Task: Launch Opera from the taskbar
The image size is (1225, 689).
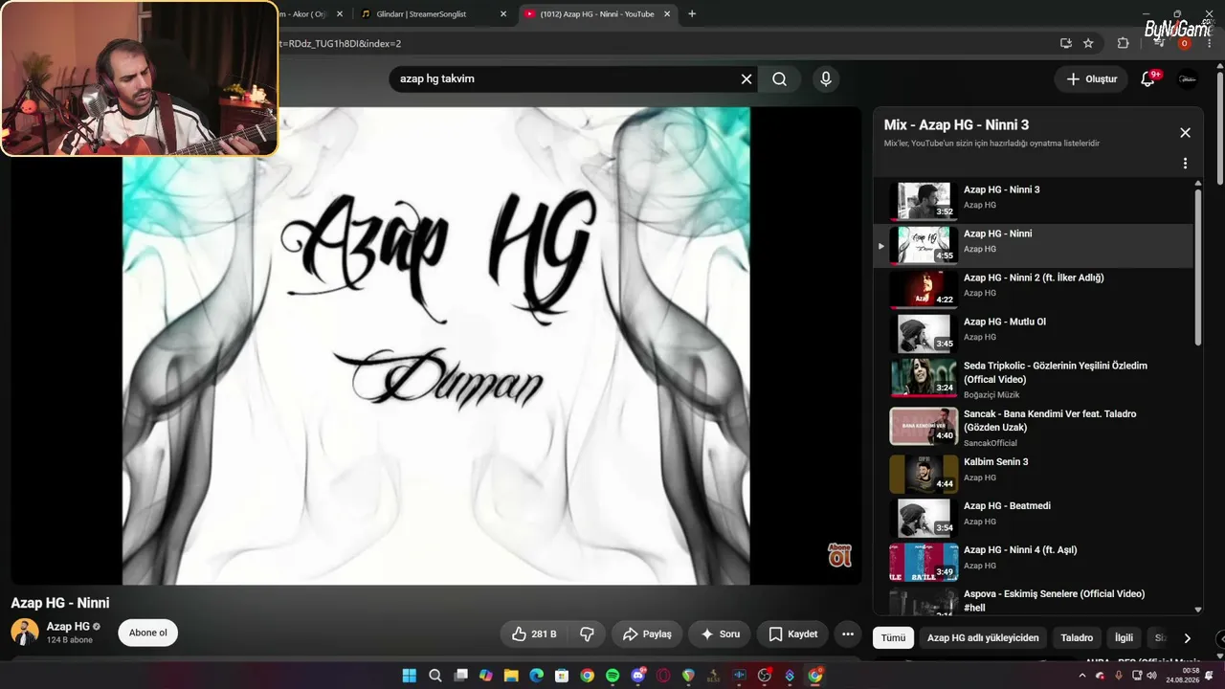Action: coord(663,676)
